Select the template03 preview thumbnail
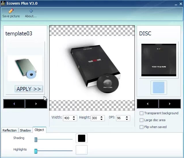The width and height of the screenshot is (184, 158). pyautogui.click(x=25, y=68)
